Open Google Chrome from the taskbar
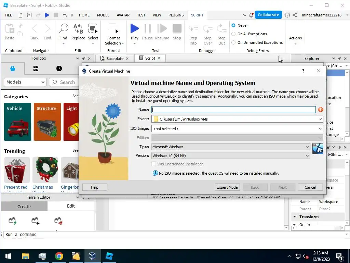 [x=59, y=256]
